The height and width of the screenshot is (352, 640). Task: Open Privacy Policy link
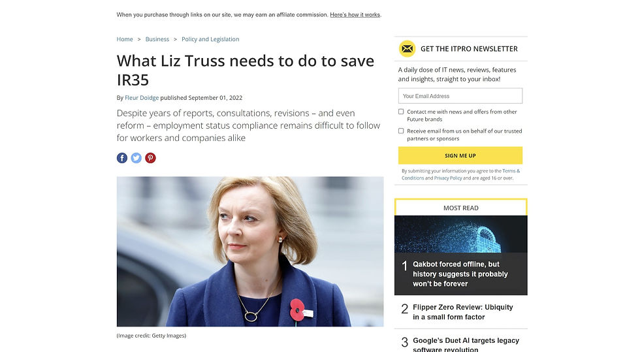pos(448,178)
